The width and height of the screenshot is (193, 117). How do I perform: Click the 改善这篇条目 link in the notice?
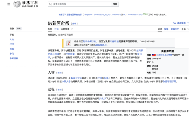point(101,45)
